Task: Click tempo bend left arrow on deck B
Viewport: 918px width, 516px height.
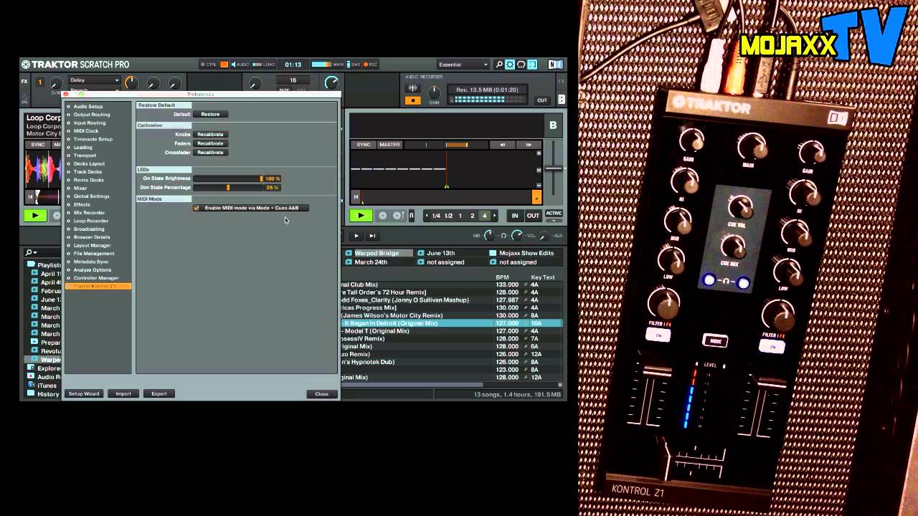Action: 502,145
